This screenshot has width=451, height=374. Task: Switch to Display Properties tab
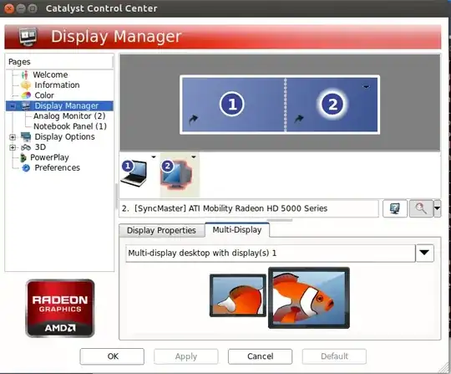pos(161,231)
